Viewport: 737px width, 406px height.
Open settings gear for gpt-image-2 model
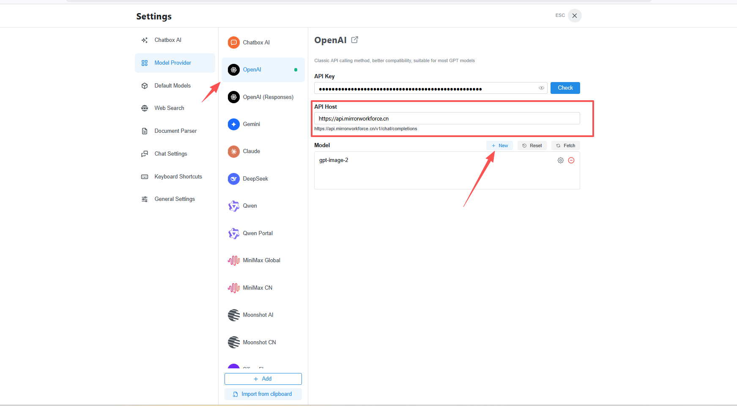pos(561,160)
